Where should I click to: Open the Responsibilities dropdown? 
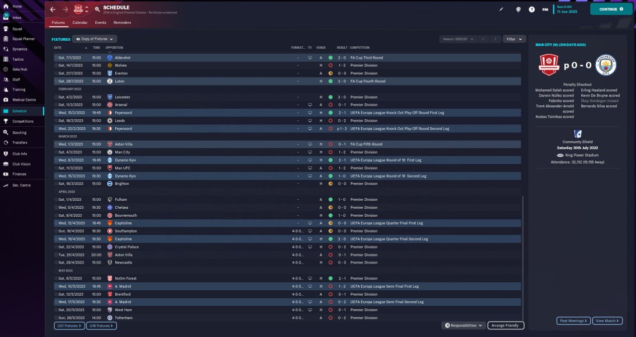463,326
